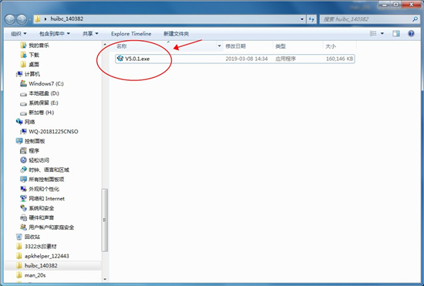
Task: Click navigation pane scroll up arrow
Action: pos(105,45)
